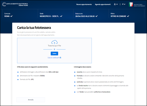Click the 'Il file deve avere le seguenti caratteristiche' text
The height and width of the screenshot is (106, 147).
[x=33, y=67]
